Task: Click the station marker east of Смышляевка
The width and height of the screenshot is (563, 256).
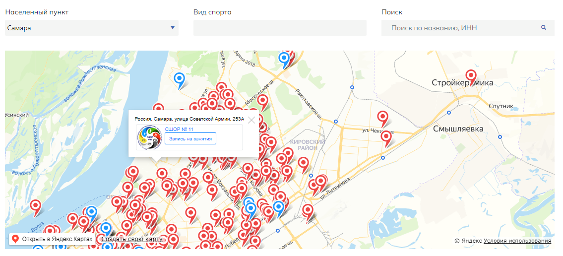Action: (500, 137)
